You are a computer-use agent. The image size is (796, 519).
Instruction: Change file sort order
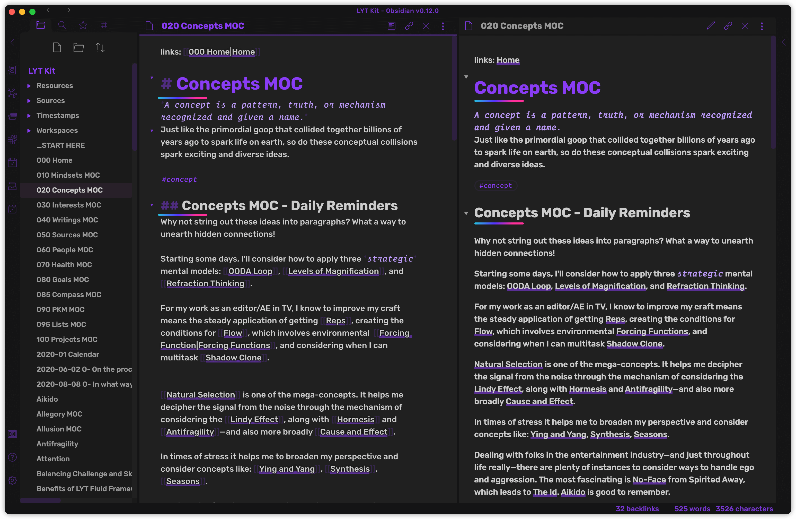100,48
